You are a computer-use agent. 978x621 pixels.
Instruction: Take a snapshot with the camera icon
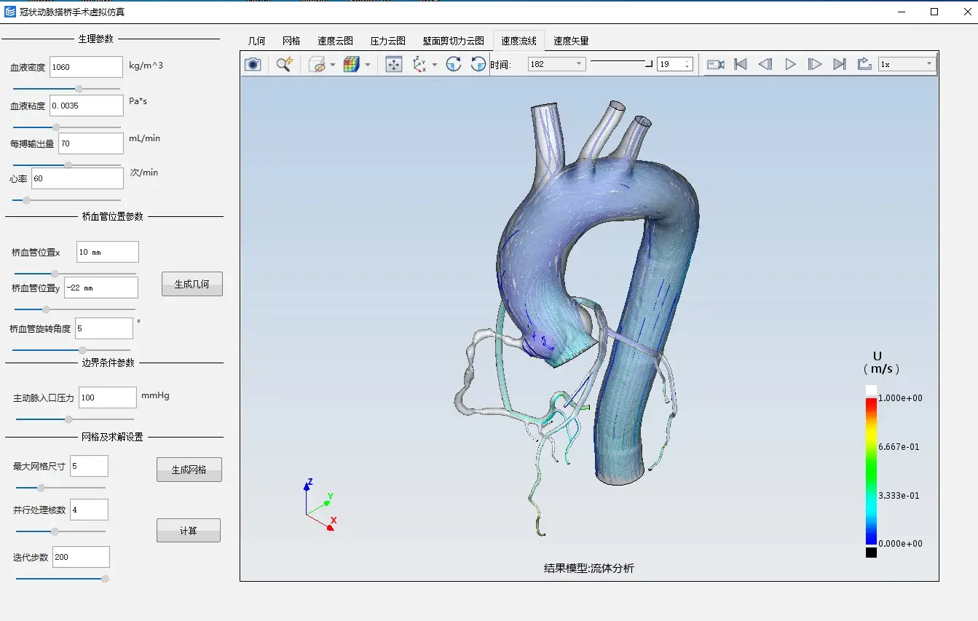(253, 65)
